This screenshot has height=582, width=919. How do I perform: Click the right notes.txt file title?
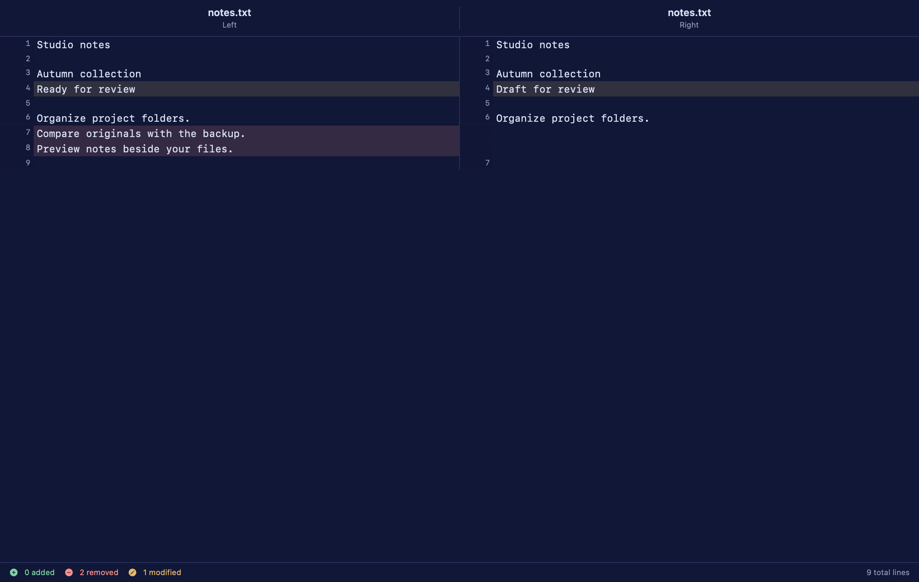tap(689, 13)
